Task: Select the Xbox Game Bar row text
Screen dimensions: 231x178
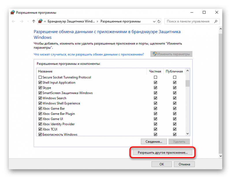Action: click(x=54, y=109)
